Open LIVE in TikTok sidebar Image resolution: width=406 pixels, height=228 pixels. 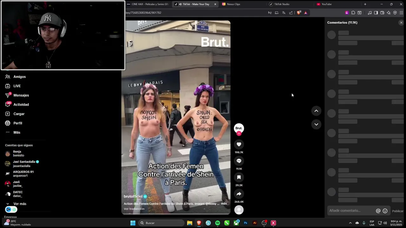click(13, 86)
